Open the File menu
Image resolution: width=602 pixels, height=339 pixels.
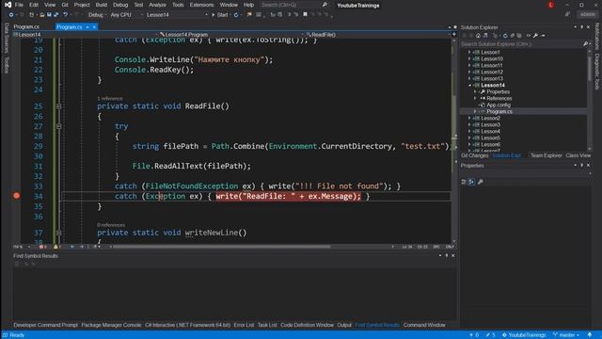point(19,5)
